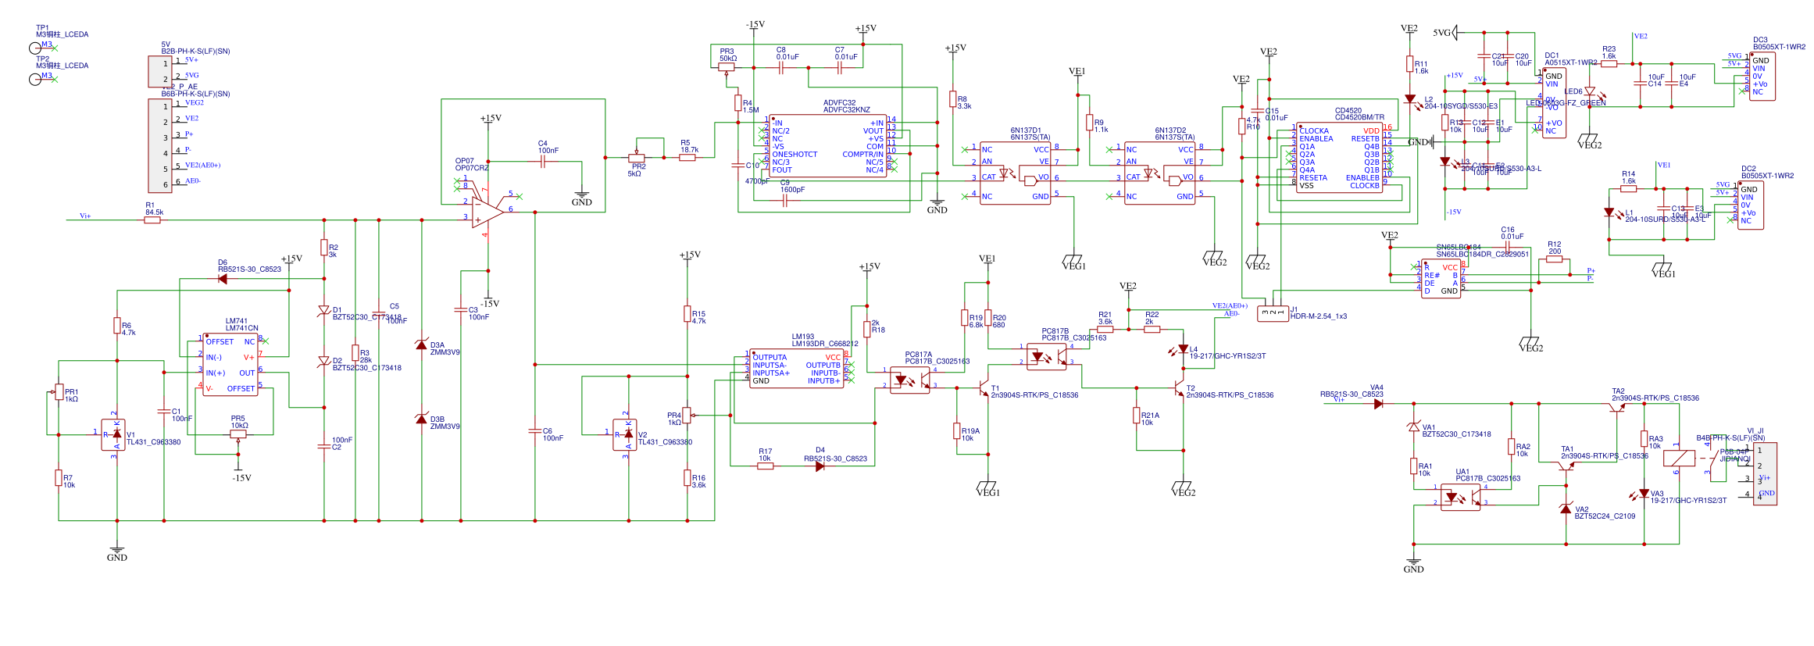This screenshot has width=1814, height=646.
Task: Select the D3B ZMM3V9 zener diode
Action: 422,419
